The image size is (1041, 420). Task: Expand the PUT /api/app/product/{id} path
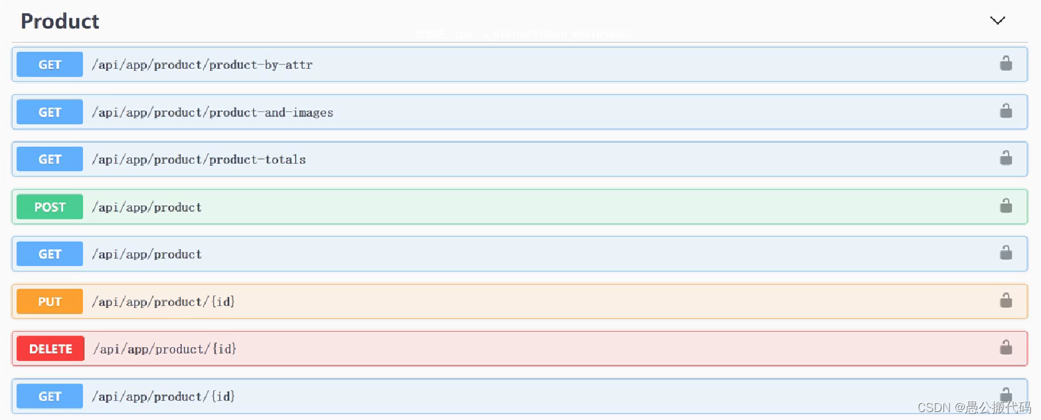(x=163, y=302)
